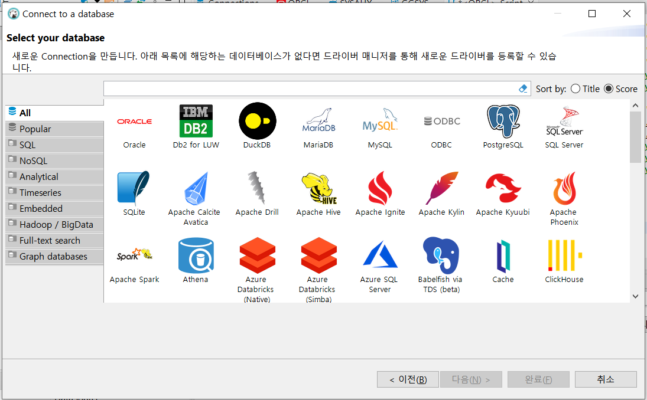Choose the SQLite feather icon
The image size is (647, 400).
coord(134,188)
